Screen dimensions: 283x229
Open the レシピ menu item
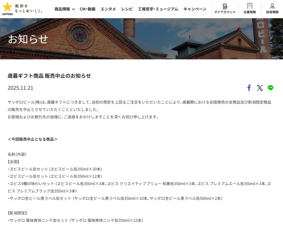[x=127, y=9]
